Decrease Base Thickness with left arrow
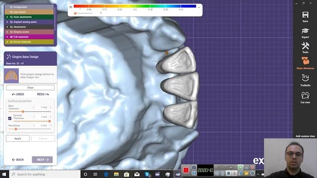The image size is (317, 178). pos(34,107)
